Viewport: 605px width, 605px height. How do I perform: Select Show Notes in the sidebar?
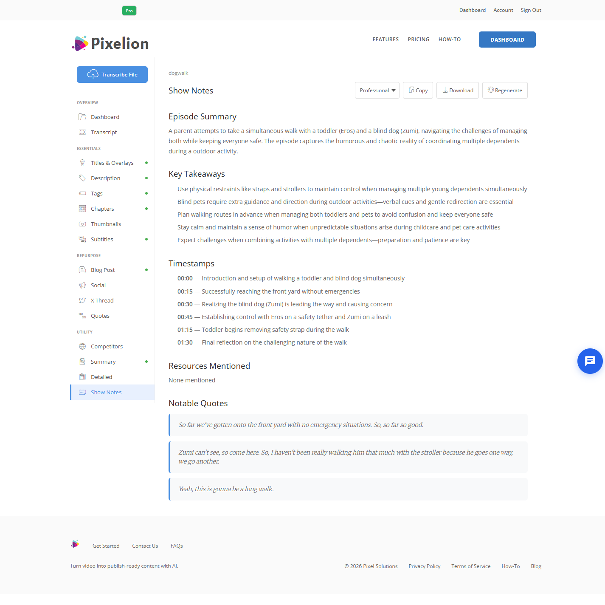point(113,392)
